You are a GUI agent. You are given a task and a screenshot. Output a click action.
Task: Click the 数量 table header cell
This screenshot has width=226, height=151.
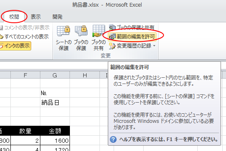pyautogui.click(x=25, y=131)
